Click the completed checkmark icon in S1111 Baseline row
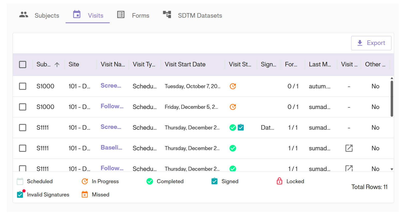The width and height of the screenshot is (402, 219). click(233, 148)
